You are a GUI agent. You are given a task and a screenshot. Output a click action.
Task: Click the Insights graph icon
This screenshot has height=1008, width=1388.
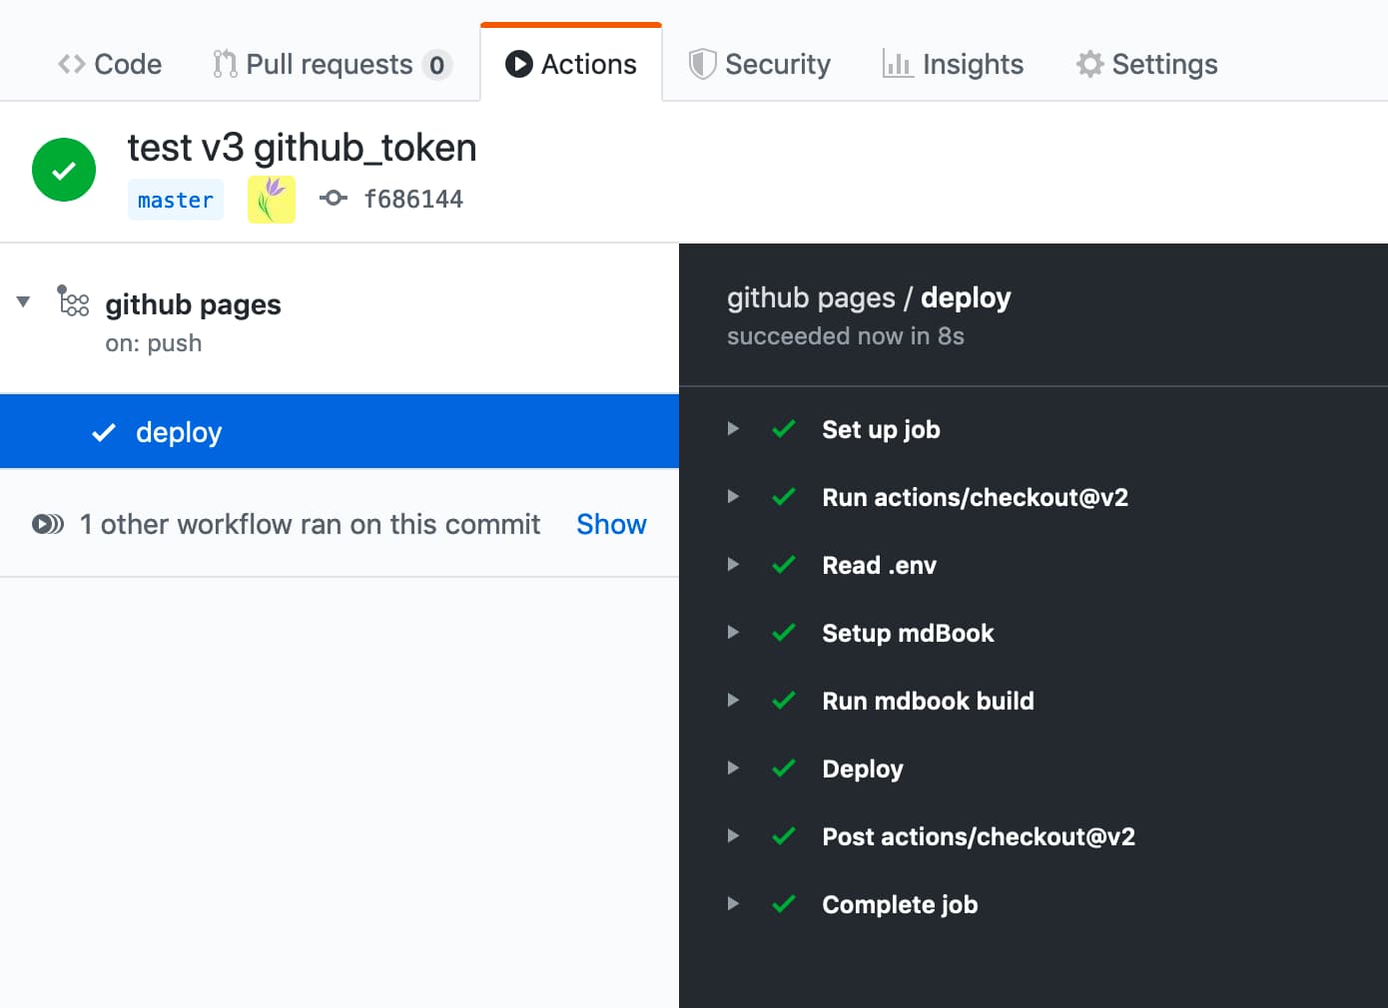(897, 64)
